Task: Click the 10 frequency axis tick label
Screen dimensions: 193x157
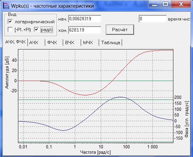Action: pyautogui.click(x=101, y=147)
